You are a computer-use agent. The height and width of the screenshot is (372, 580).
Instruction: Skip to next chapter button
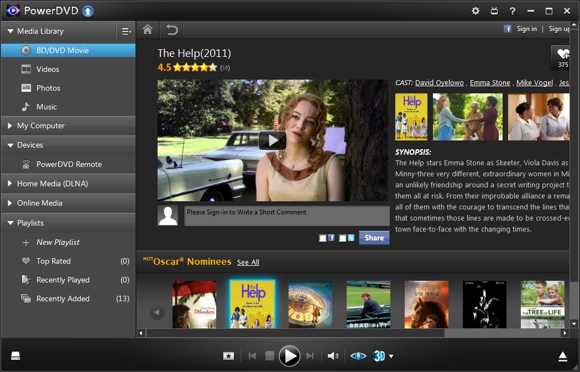pos(310,356)
